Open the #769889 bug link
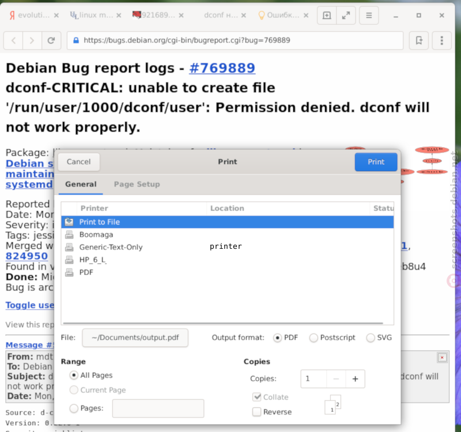This screenshot has width=461, height=432. click(222, 68)
